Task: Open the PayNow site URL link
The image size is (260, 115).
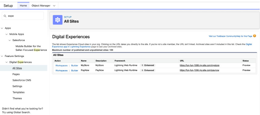Action: pyautogui.click(x=199, y=70)
